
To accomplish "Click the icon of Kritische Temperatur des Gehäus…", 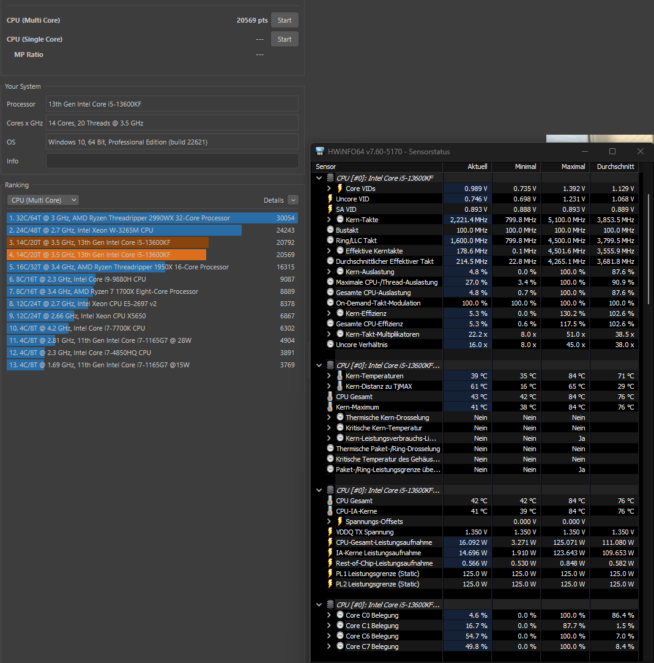I will click(330, 459).
